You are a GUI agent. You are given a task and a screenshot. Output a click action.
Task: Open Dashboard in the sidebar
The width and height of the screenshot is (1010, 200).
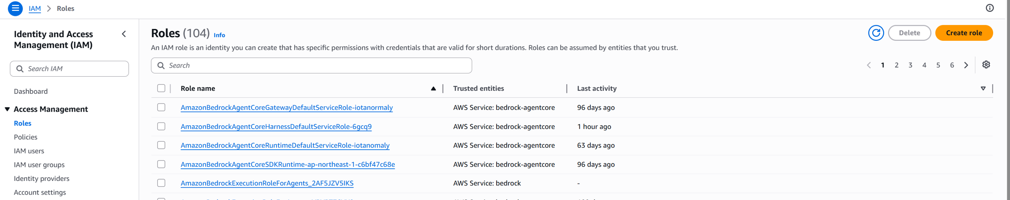tap(30, 92)
